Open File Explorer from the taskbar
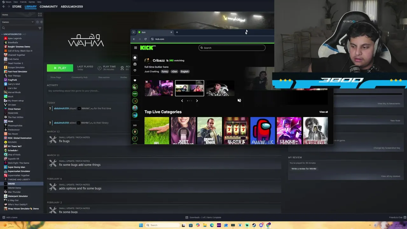This screenshot has height=229, width=407. tap(205, 225)
